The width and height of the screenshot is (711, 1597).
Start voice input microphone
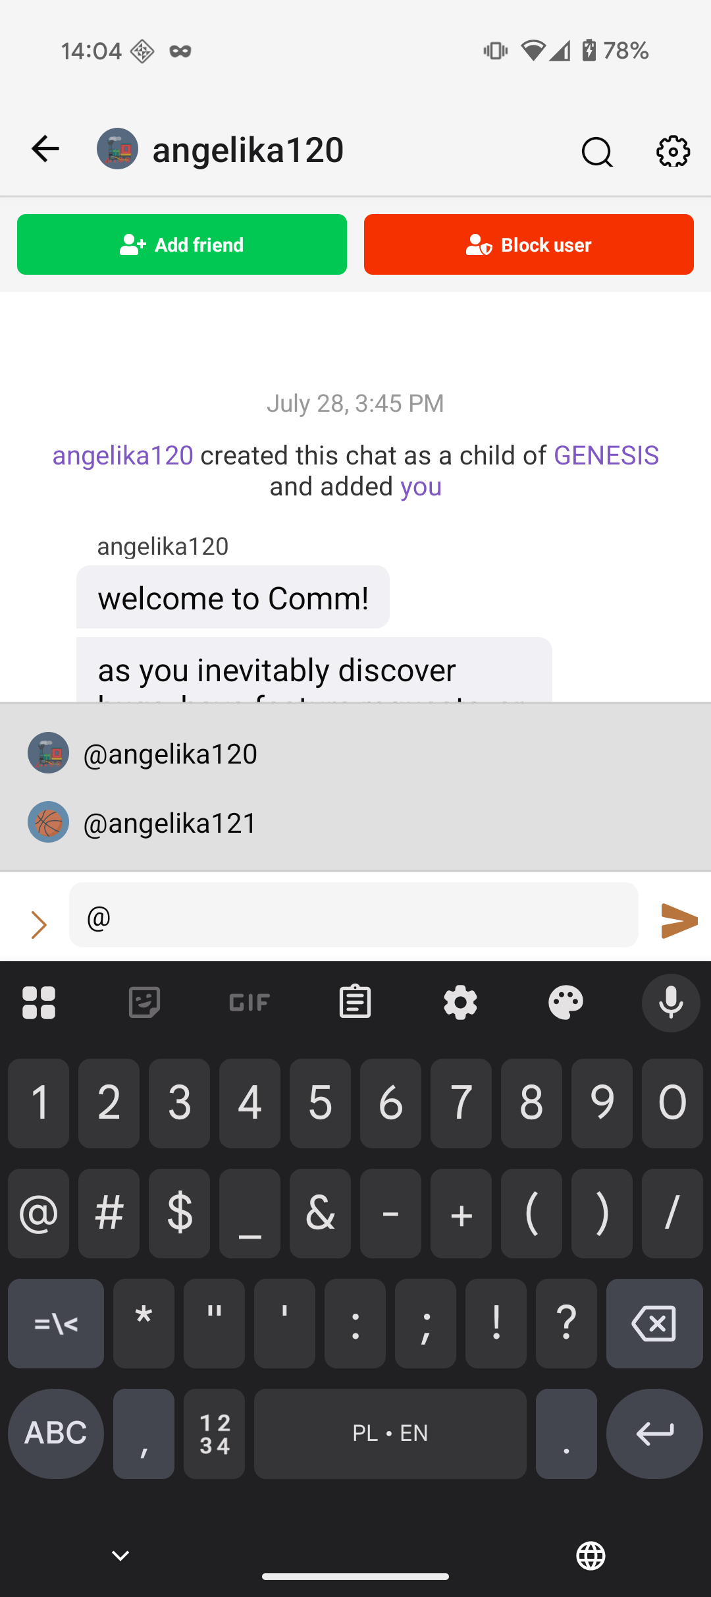point(671,1002)
